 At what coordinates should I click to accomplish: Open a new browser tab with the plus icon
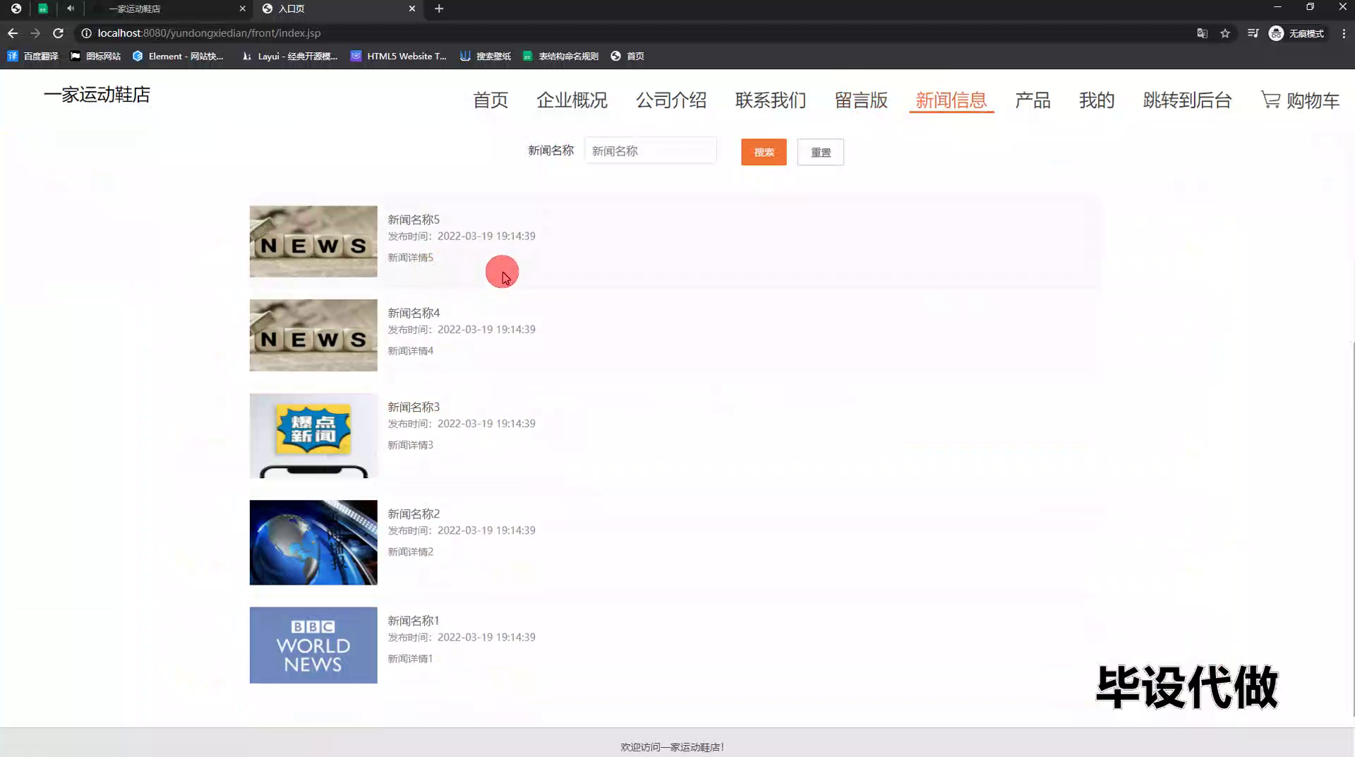(x=439, y=8)
